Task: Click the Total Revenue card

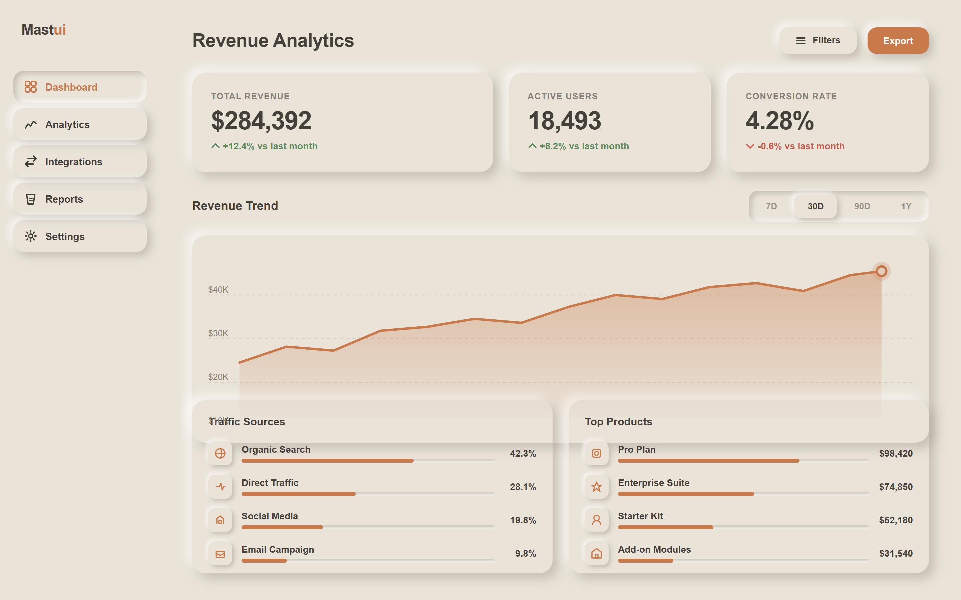Action: point(342,122)
